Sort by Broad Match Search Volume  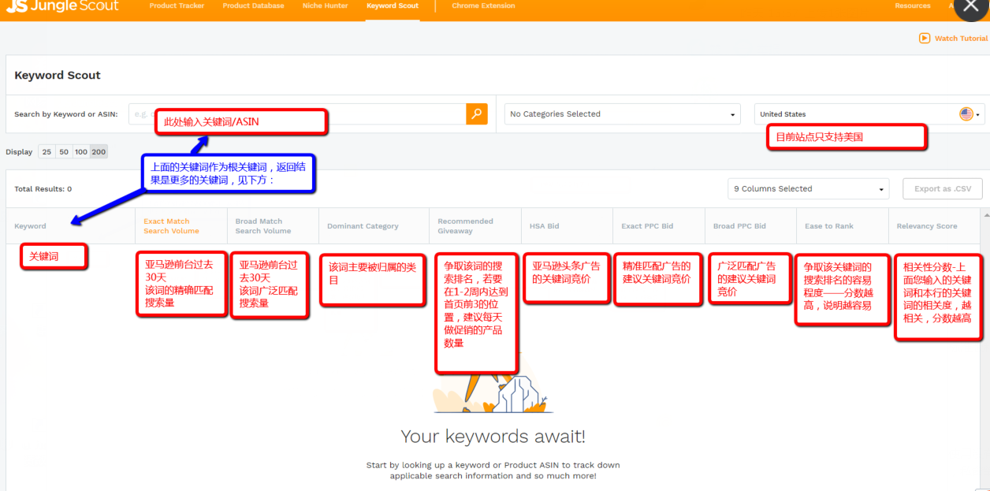tap(263, 226)
